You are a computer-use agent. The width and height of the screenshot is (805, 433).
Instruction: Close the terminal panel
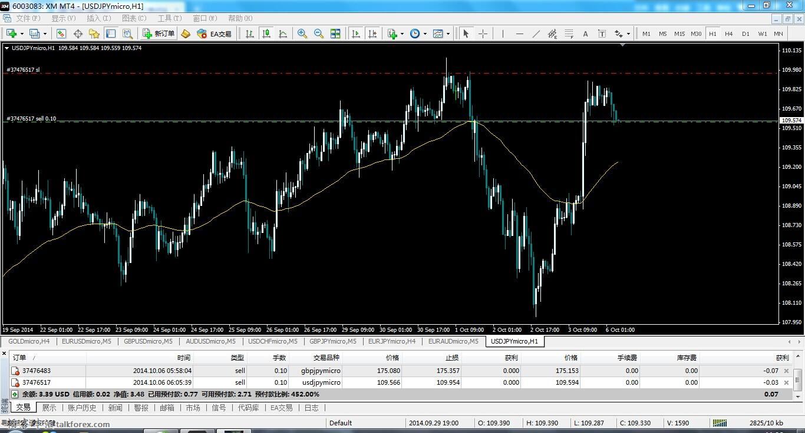coord(4,354)
